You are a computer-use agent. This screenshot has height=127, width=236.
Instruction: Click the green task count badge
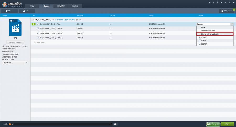[x=234, y=10]
